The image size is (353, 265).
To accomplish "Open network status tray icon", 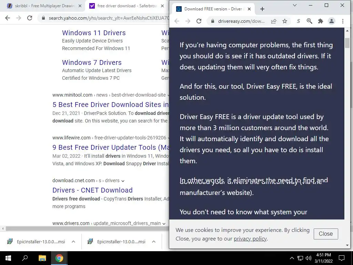I will point(300,258).
